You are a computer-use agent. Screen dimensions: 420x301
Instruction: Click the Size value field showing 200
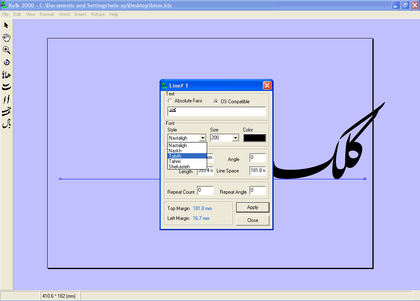[221, 138]
